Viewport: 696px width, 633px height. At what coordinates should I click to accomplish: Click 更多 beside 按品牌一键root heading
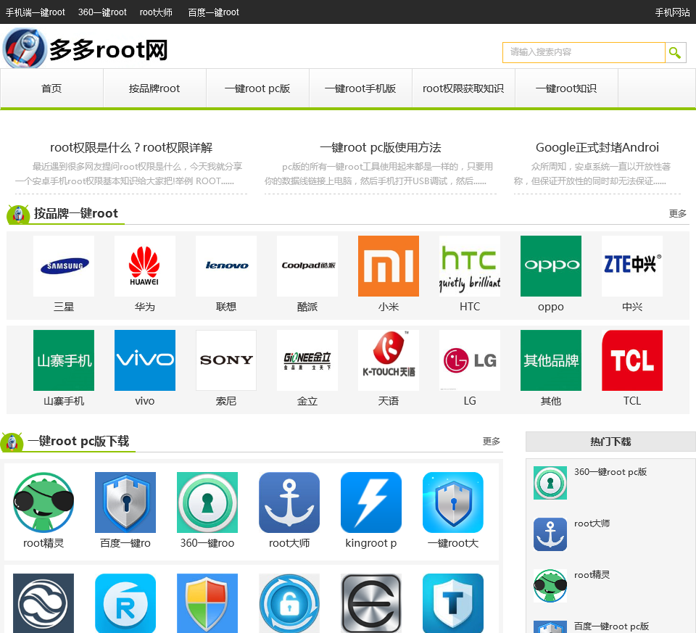pyautogui.click(x=678, y=213)
